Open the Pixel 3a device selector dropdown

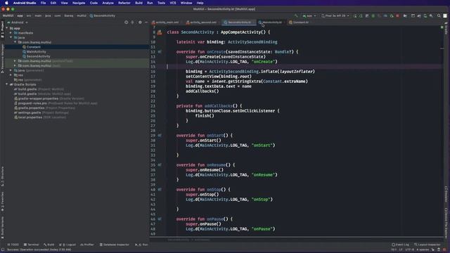[335, 15]
